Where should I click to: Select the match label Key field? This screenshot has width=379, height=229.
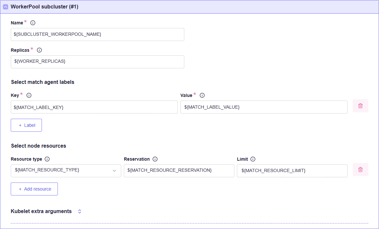click(94, 107)
